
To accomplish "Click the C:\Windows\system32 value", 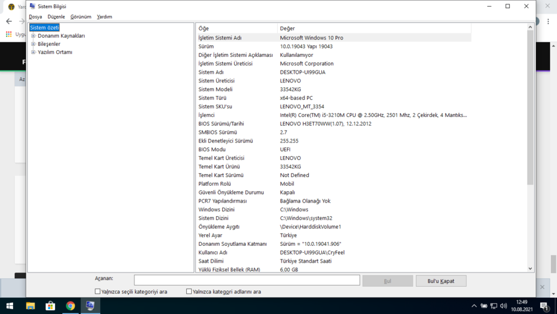I will point(306,218).
